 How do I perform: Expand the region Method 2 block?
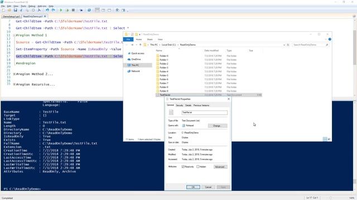pos(14,74)
